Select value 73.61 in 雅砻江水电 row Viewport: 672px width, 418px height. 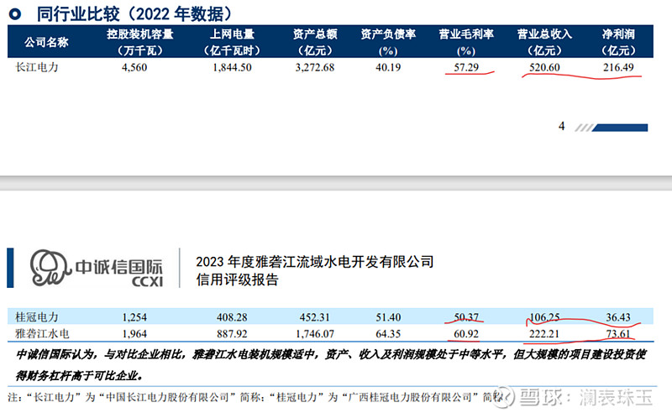pos(618,333)
